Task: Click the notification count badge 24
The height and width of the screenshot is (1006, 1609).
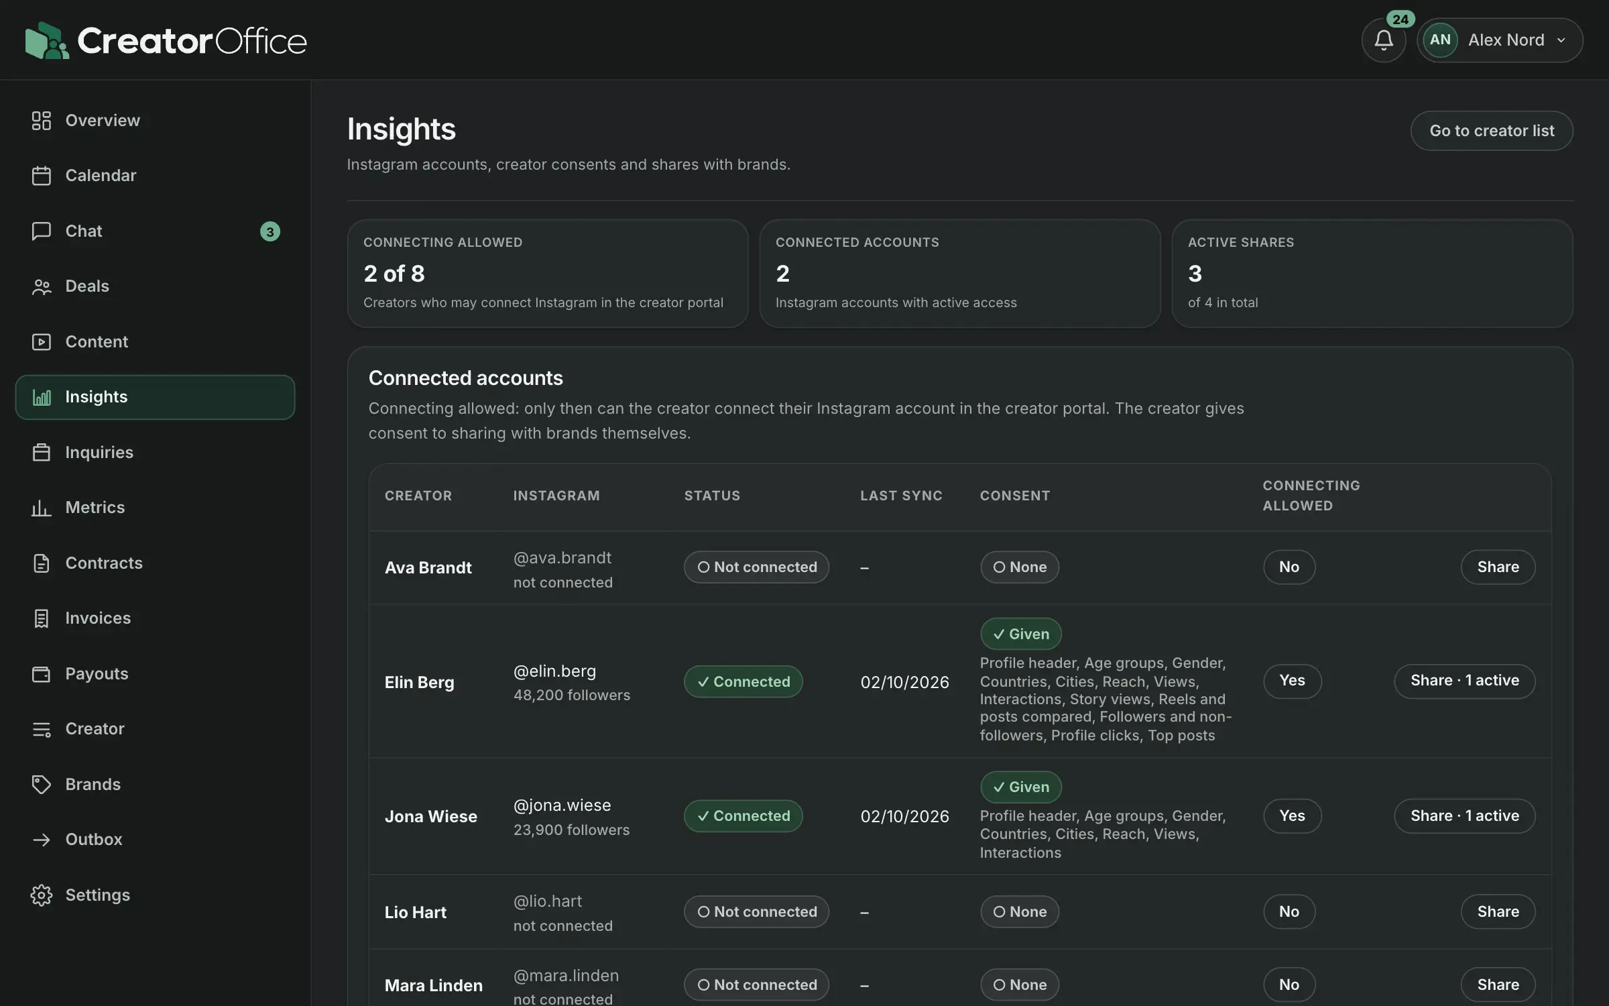Action: pyautogui.click(x=1400, y=19)
